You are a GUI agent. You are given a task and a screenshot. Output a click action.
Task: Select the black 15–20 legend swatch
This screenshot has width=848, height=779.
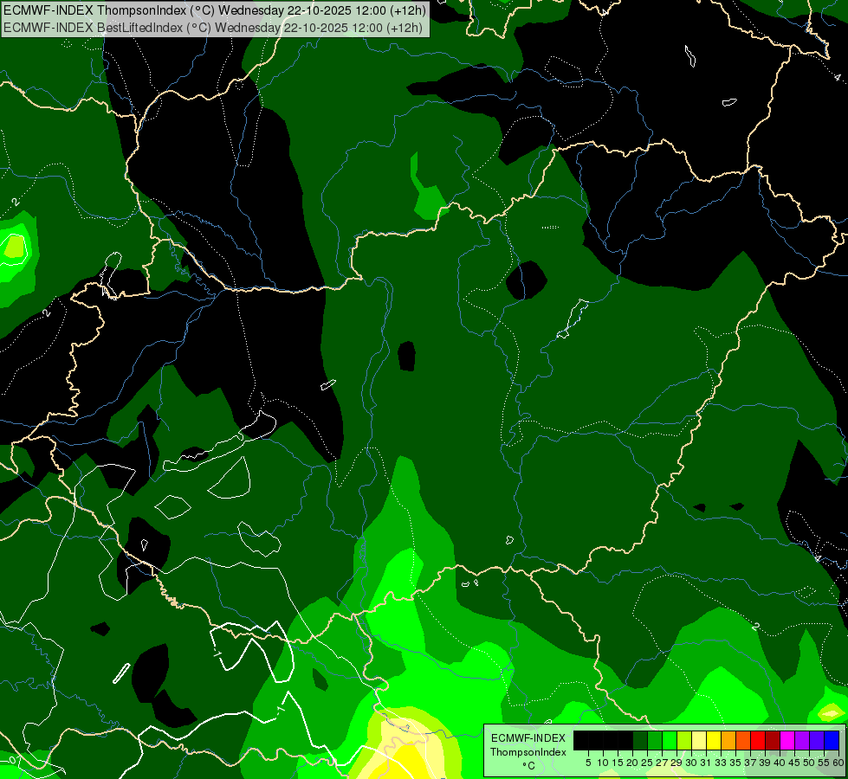[625, 740]
